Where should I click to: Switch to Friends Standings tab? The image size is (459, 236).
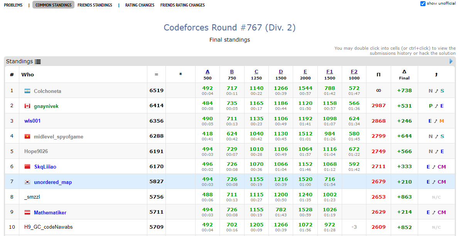coord(95,5)
